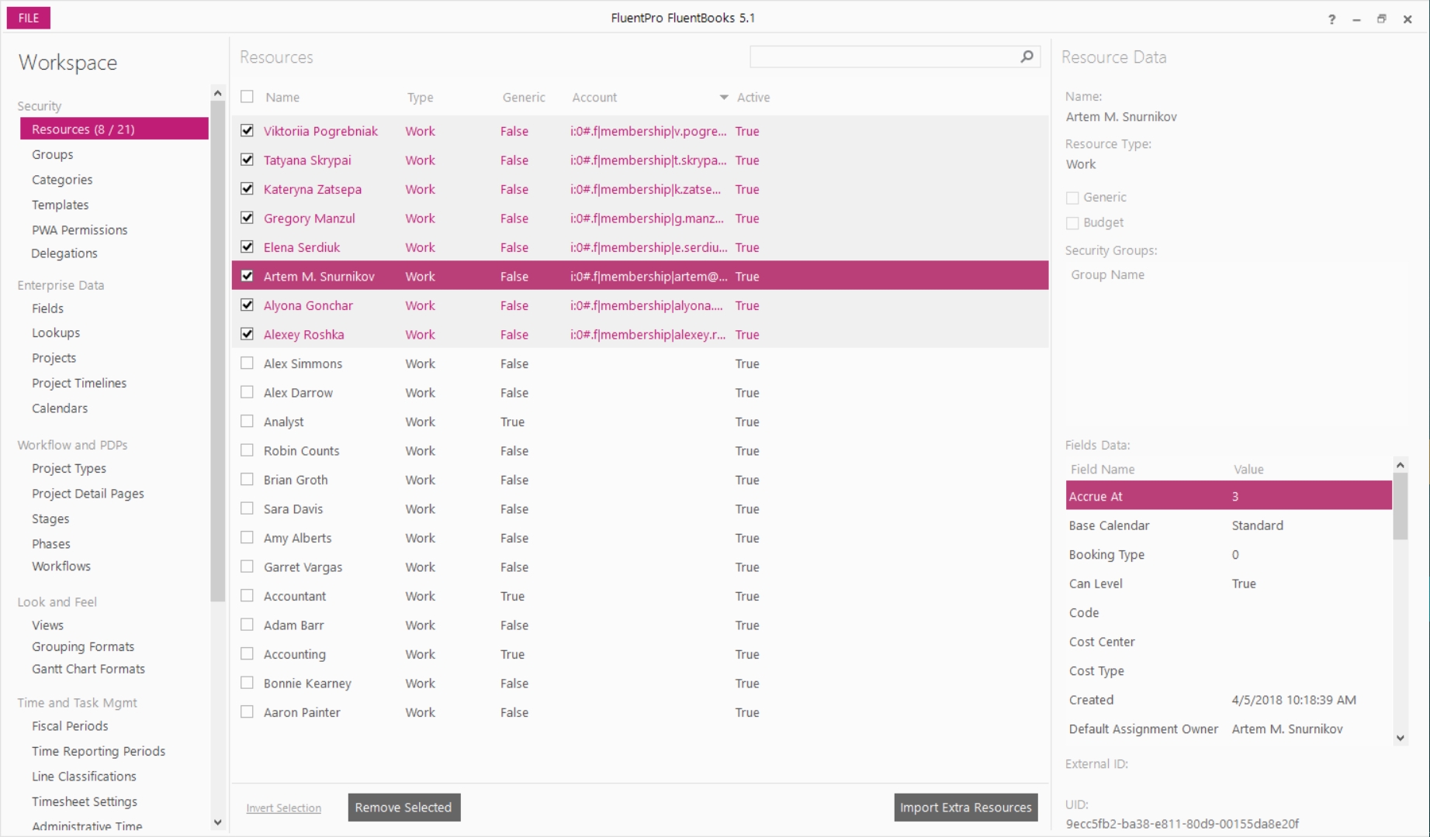Uncheck Elena Serdiuk checkbox
Image resolution: width=1430 pixels, height=837 pixels.
pos(247,246)
